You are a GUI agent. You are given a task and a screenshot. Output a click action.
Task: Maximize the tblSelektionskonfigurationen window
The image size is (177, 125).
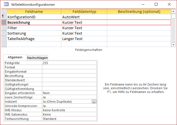coord(156,4)
